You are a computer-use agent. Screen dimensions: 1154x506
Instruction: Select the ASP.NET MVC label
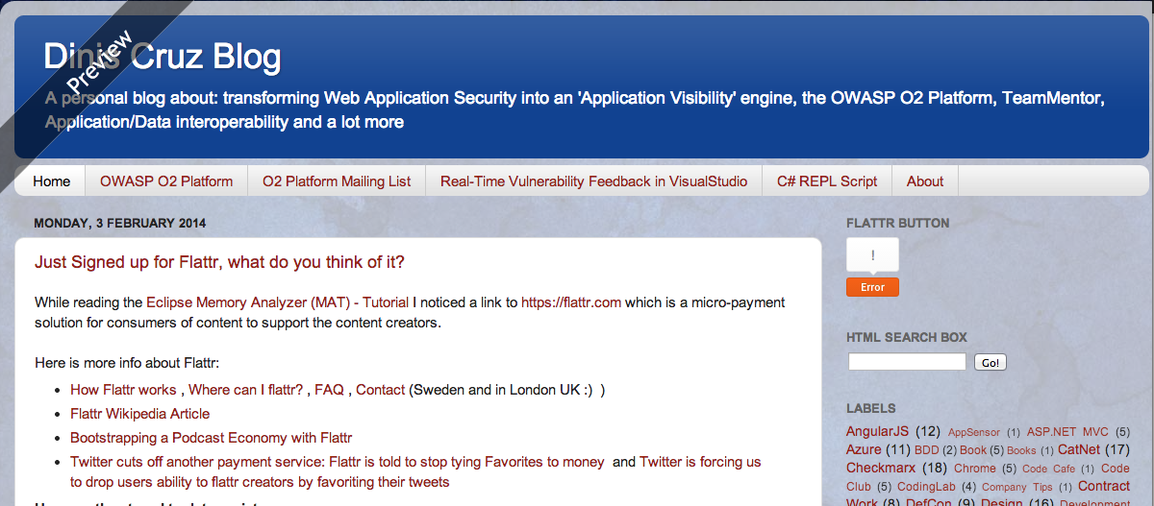pyautogui.click(x=1067, y=432)
